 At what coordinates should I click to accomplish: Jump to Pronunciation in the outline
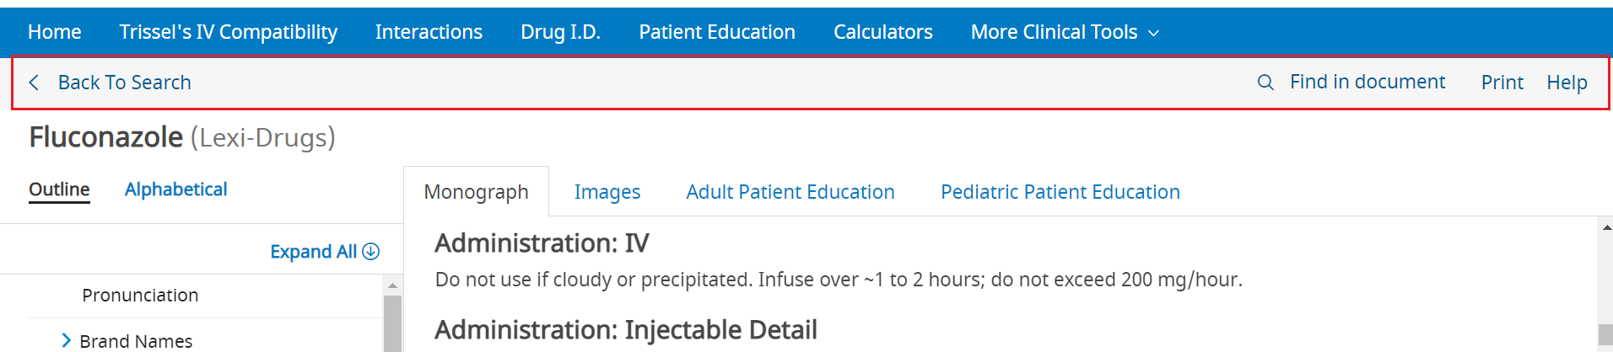click(140, 296)
